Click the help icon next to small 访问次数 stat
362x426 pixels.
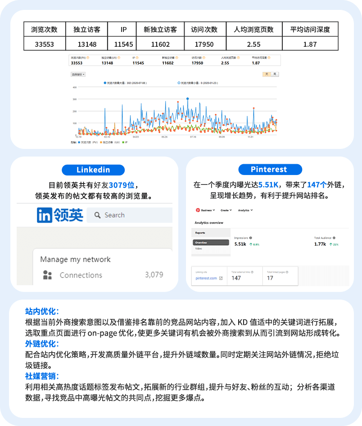204,58
